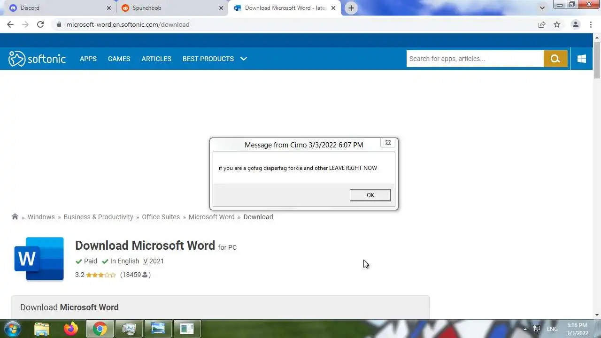The height and width of the screenshot is (338, 601).
Task: Click the Office Suites breadcrumb
Action: pyautogui.click(x=161, y=217)
